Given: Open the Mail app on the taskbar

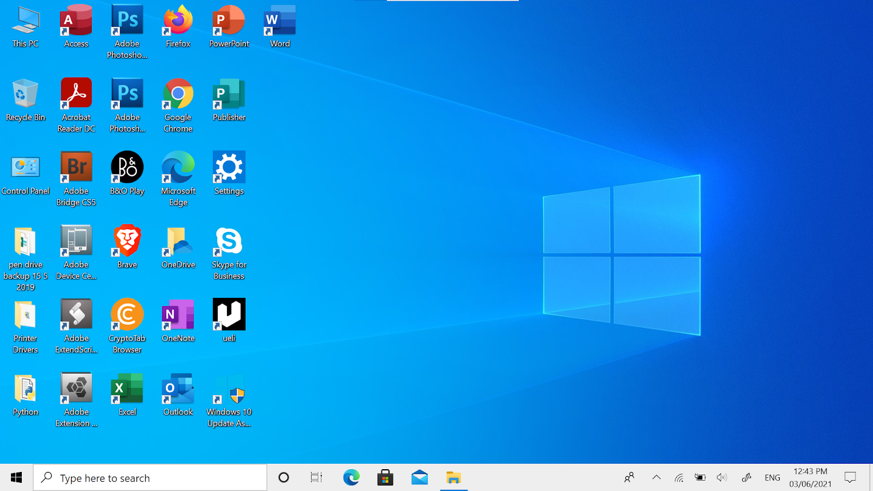Looking at the screenshot, I should coord(420,478).
